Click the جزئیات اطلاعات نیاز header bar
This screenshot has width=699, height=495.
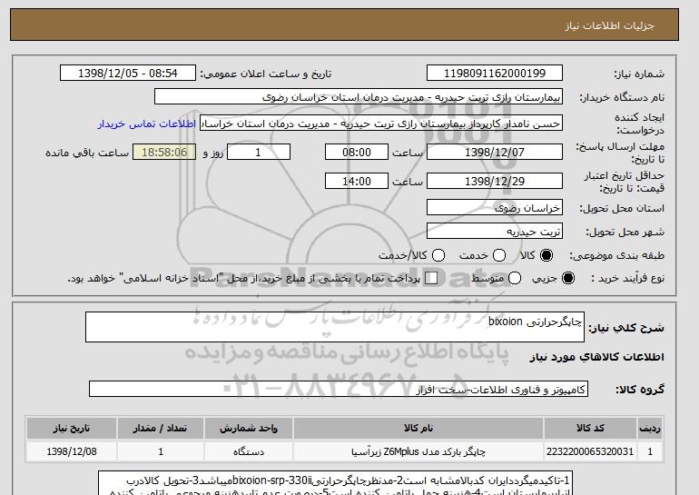tap(344, 25)
